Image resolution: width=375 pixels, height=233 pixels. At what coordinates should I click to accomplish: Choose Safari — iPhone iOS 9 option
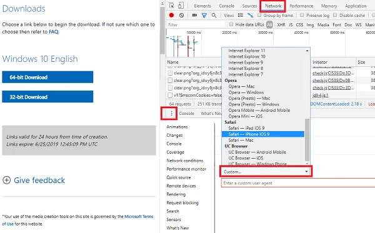point(263,134)
